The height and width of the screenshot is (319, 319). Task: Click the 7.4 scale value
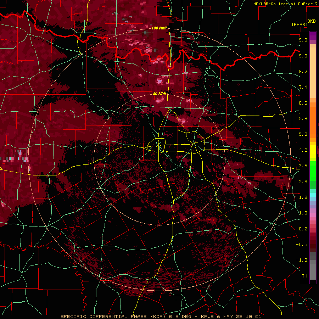[303, 87]
